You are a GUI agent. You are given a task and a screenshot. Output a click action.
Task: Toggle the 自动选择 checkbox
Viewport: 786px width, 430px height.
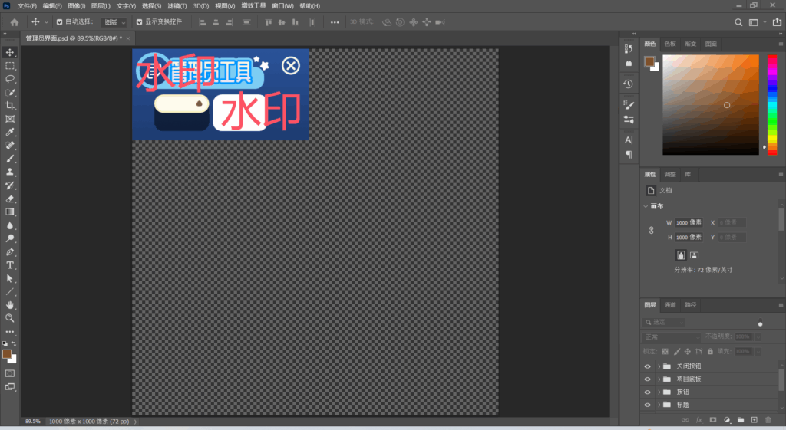point(59,22)
